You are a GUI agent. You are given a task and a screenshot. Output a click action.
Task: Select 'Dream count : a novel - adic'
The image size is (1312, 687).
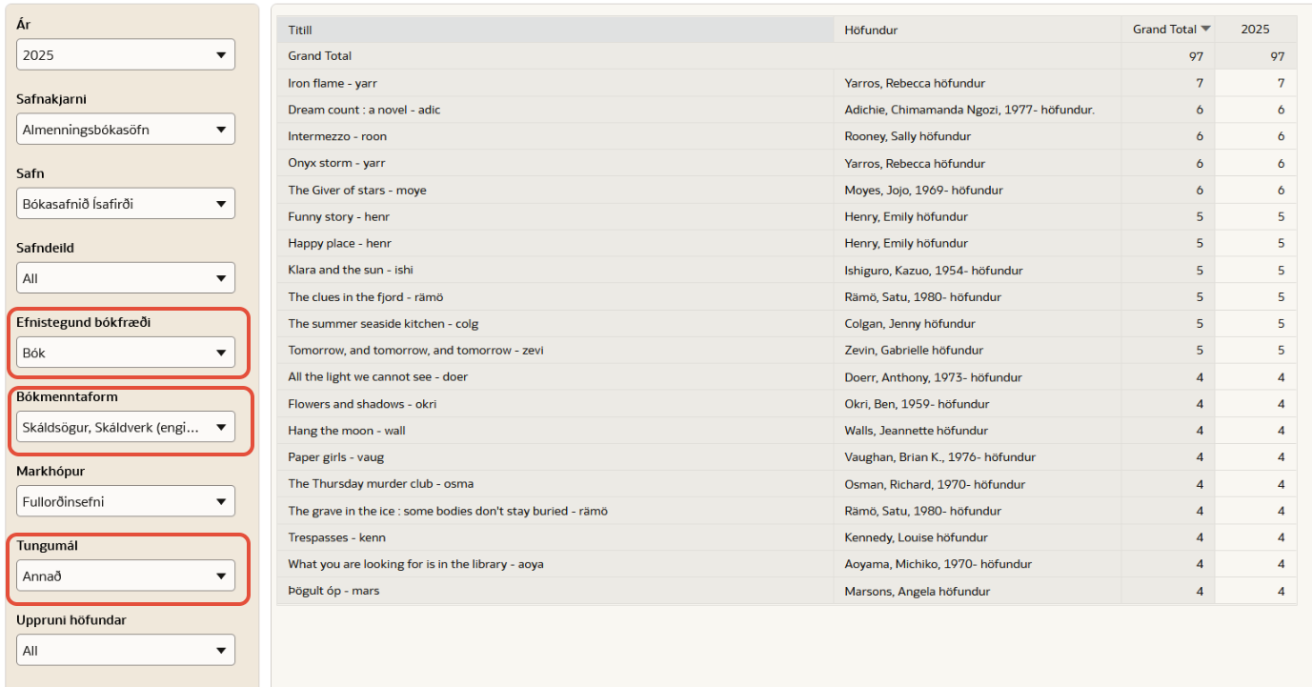[364, 110]
